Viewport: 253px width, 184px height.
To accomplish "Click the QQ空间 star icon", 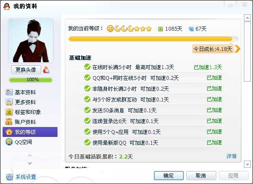I will point(9,142).
